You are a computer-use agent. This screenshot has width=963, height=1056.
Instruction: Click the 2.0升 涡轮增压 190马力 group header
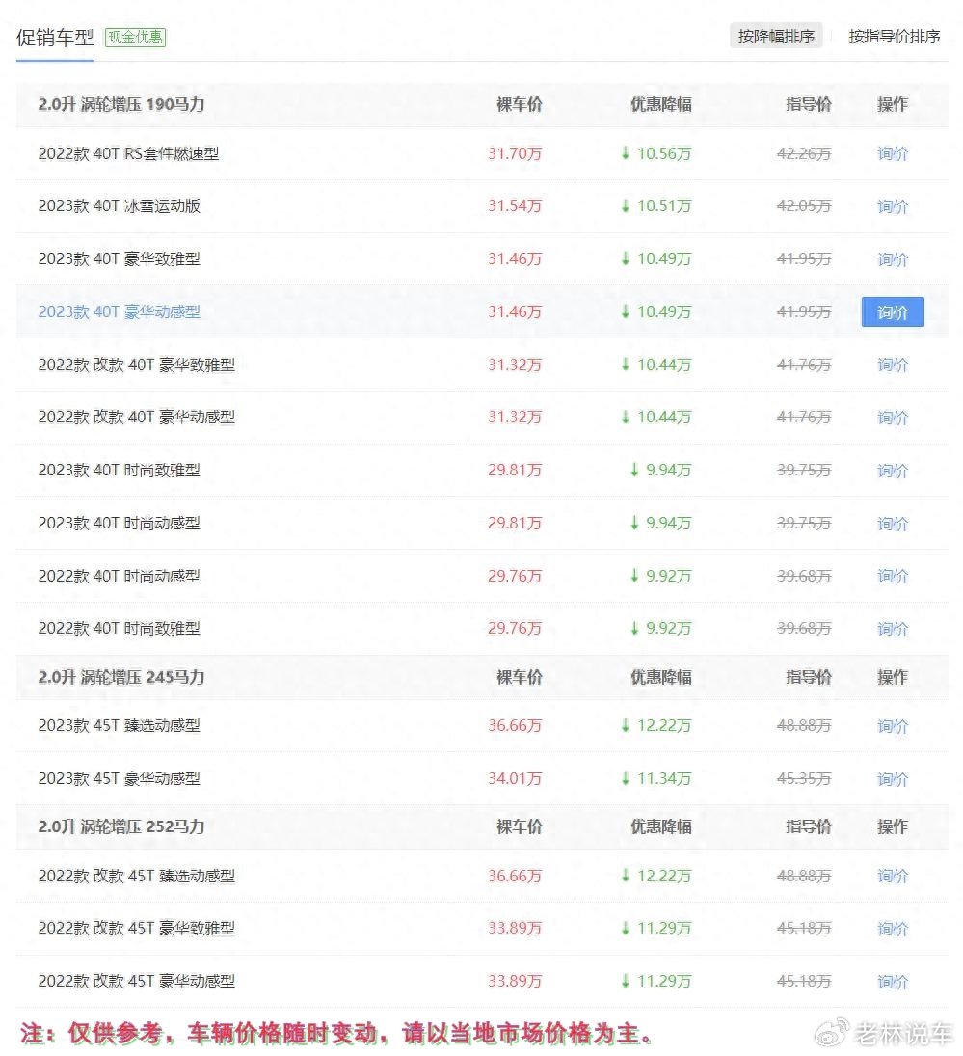[x=121, y=104]
